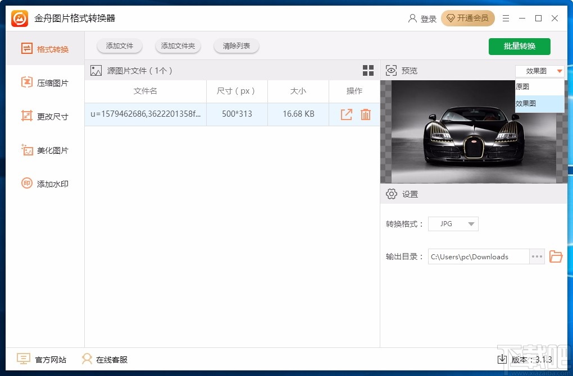Click the 登录 sign-in link
Image resolution: width=573 pixels, height=376 pixels.
point(428,18)
